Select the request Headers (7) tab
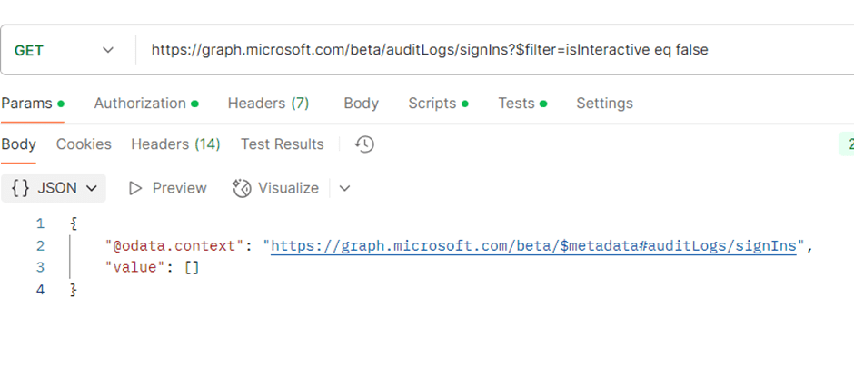The height and width of the screenshot is (387, 854). (x=268, y=104)
